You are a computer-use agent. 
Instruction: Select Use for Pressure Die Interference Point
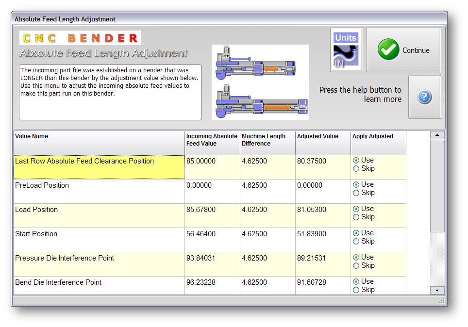(356, 257)
